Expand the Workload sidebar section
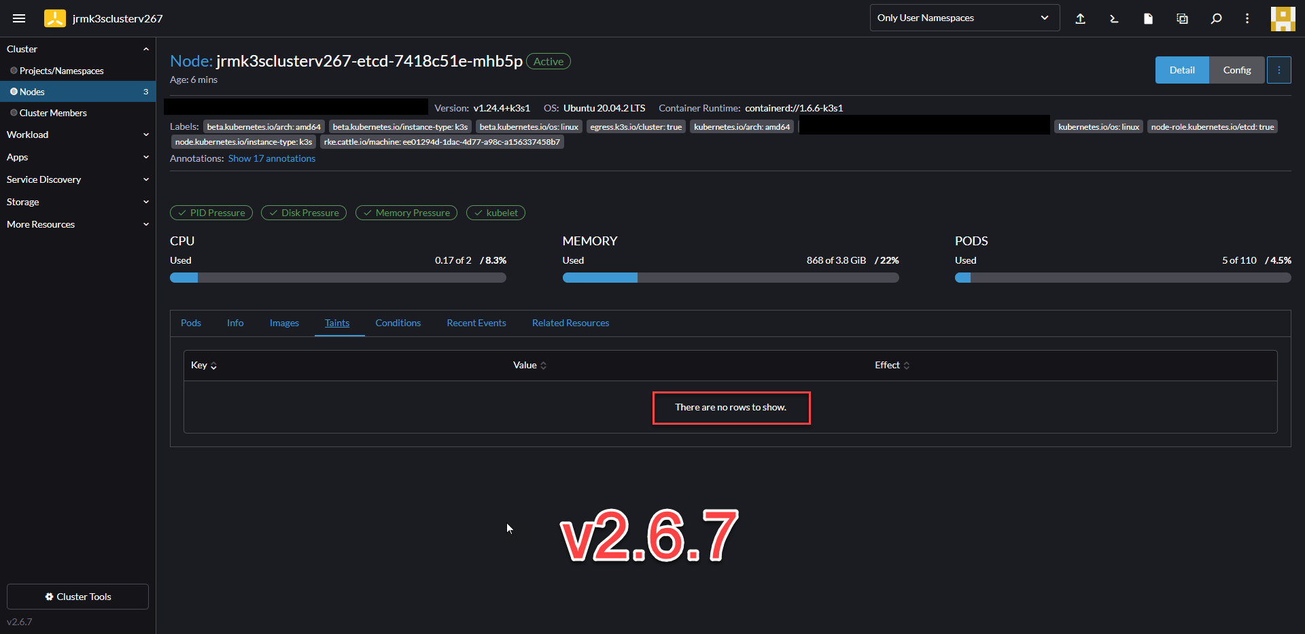This screenshot has width=1305, height=634. click(x=77, y=135)
